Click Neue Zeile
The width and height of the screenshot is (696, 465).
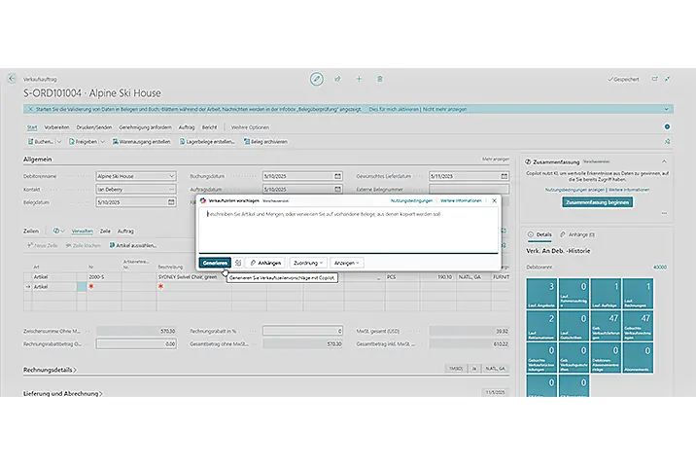pos(43,245)
